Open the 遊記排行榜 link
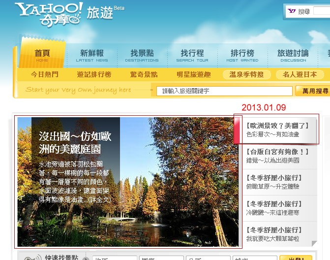 pos(94,74)
